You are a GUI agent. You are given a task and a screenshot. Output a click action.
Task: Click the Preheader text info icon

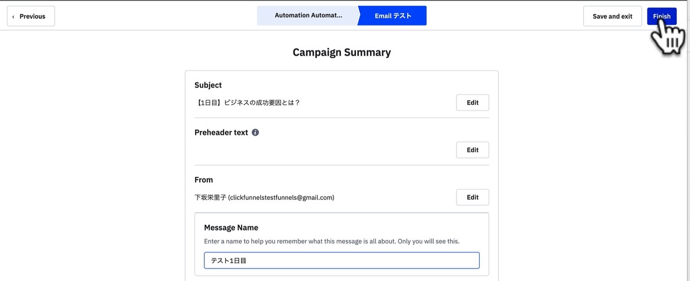[x=256, y=133]
